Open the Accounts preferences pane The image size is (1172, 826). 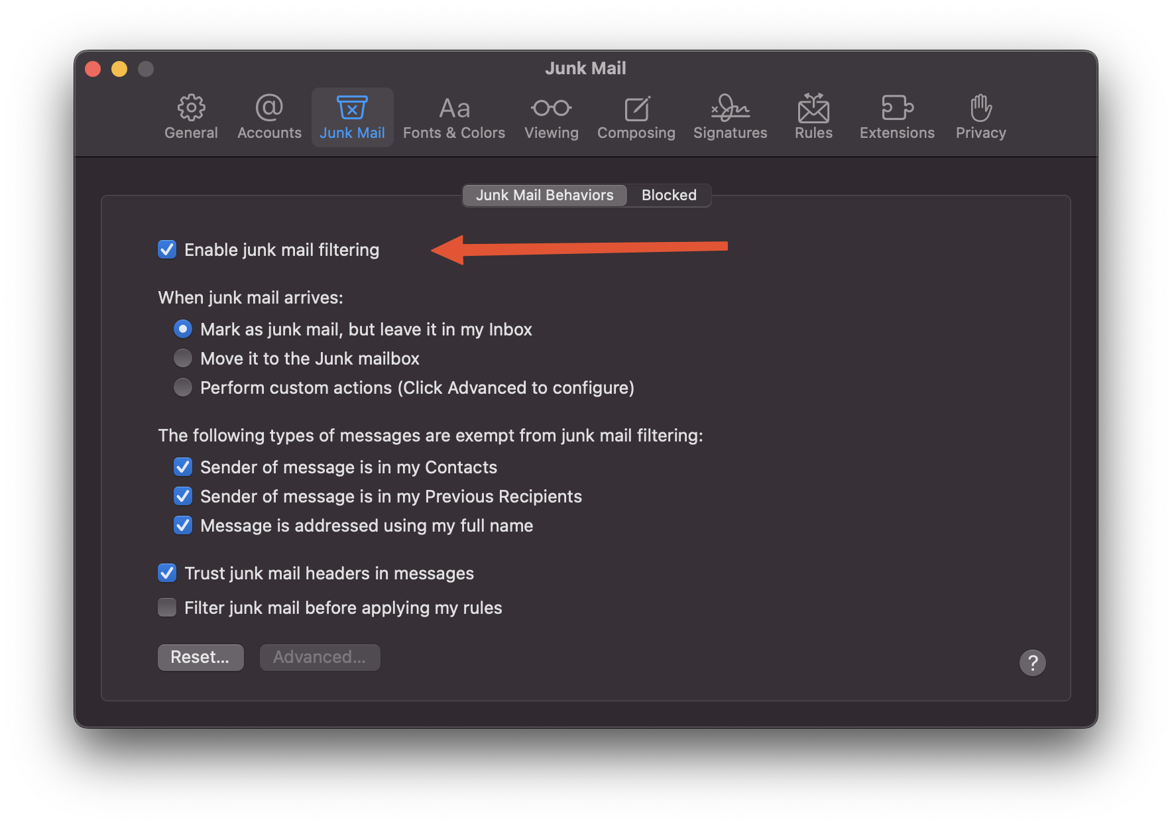(269, 117)
